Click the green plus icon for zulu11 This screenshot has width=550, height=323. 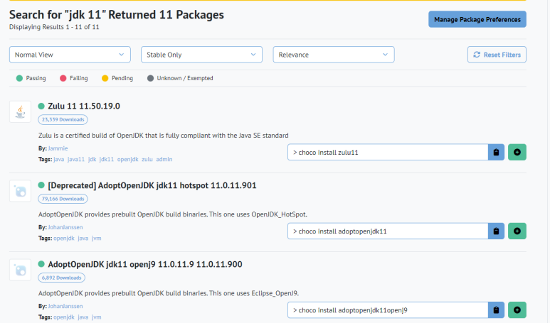click(517, 152)
